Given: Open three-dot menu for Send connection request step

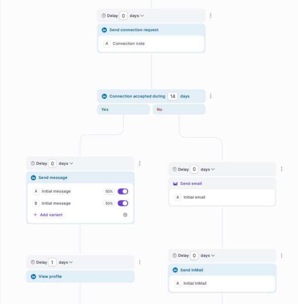Looking at the screenshot, I should [211, 16].
